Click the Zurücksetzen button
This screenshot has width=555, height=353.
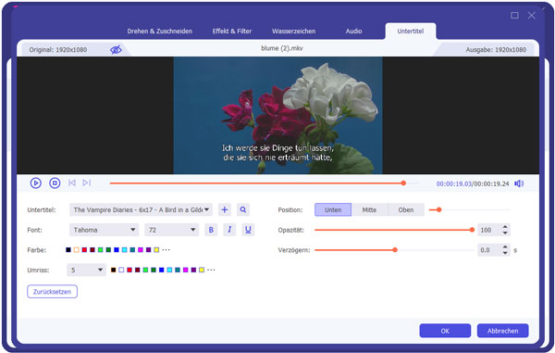(52, 292)
